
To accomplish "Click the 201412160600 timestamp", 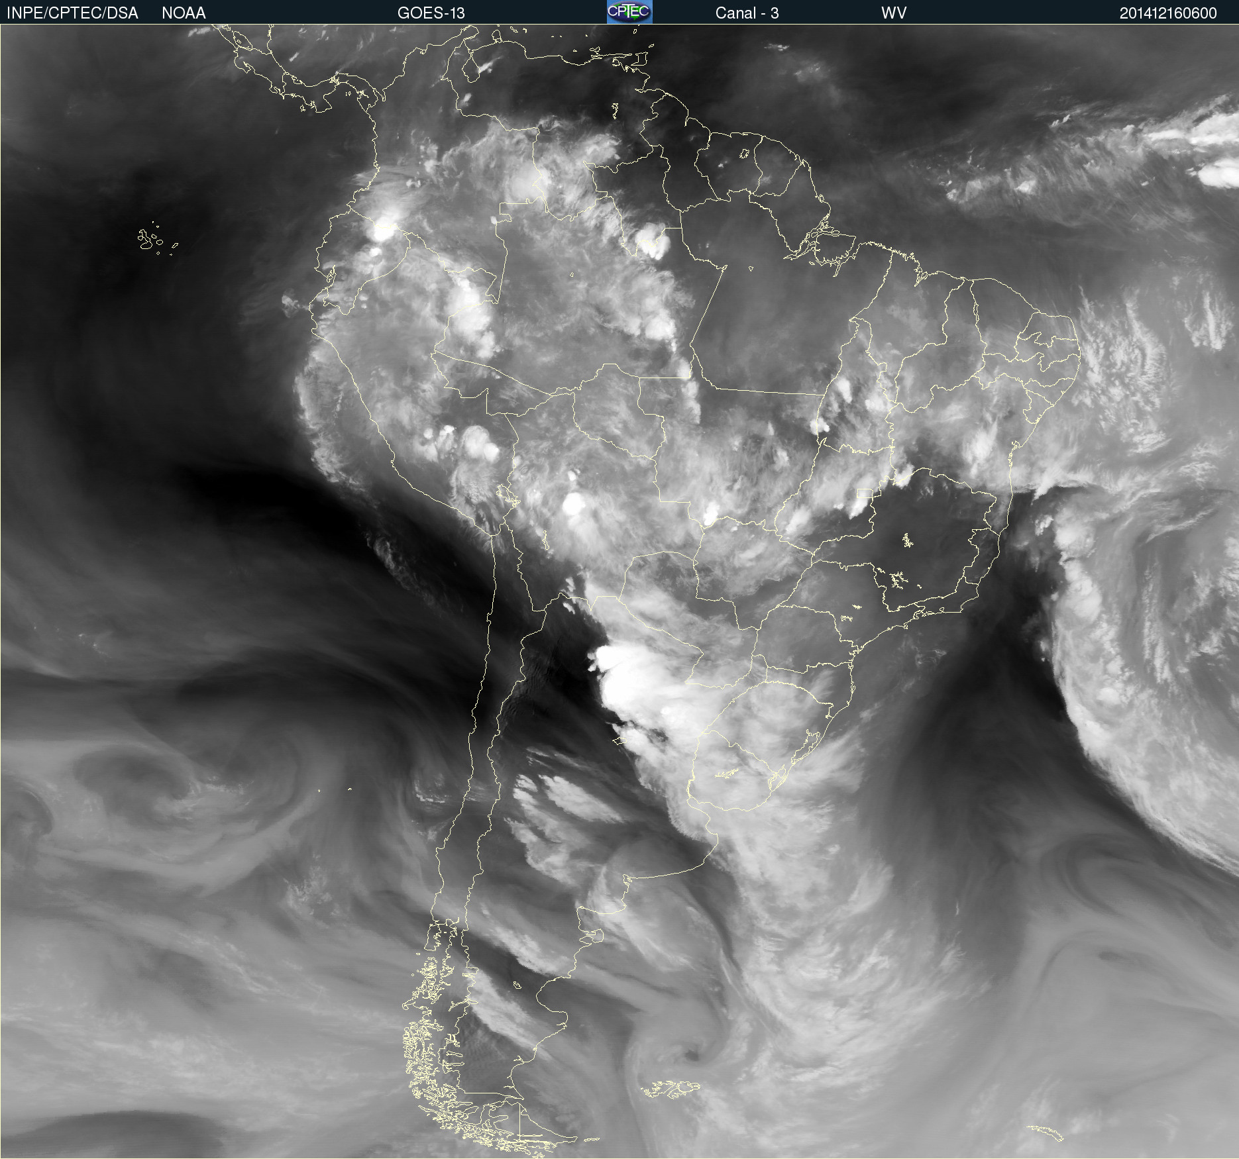I will (1168, 13).
